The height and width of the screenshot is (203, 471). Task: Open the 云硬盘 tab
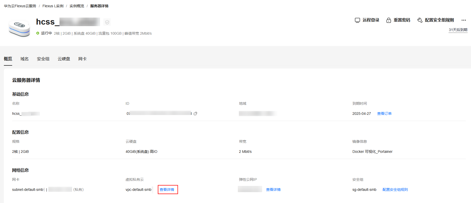click(x=64, y=59)
